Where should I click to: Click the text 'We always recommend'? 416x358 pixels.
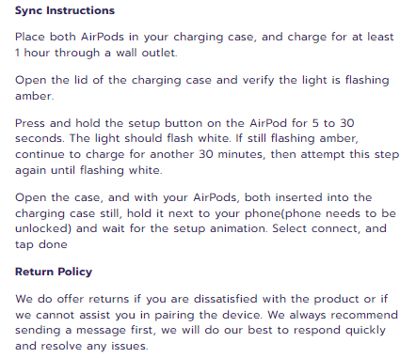(x=332, y=315)
